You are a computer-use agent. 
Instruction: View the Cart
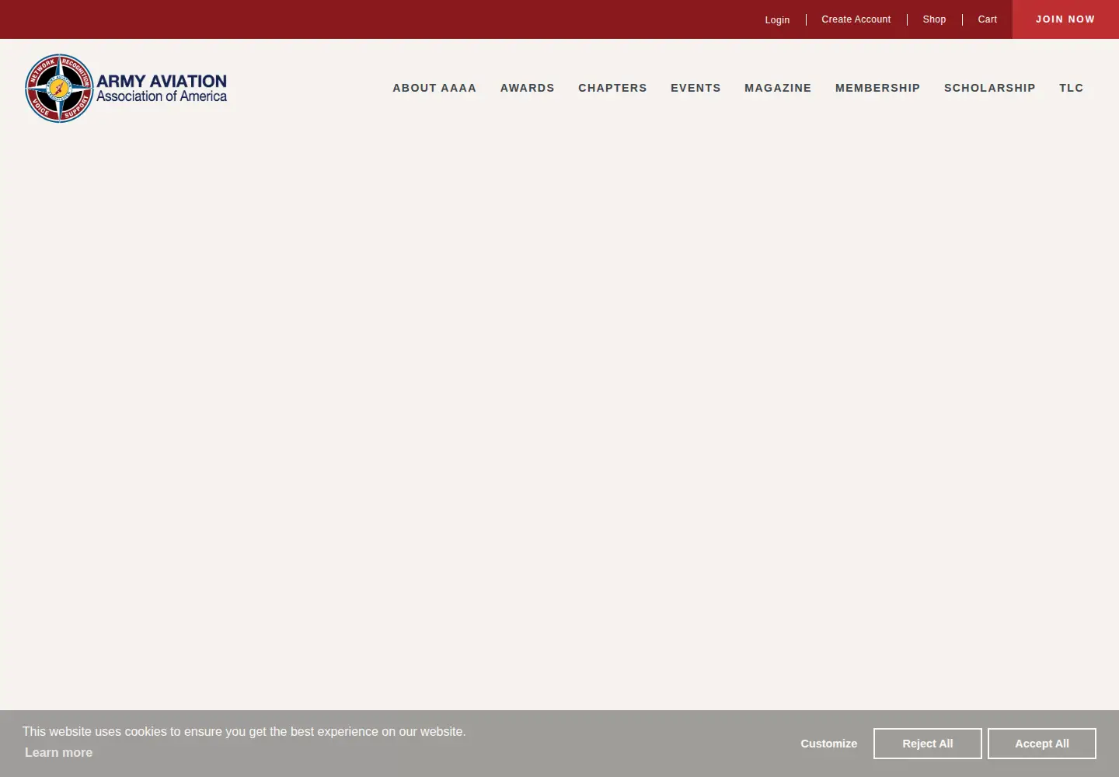pos(987,19)
